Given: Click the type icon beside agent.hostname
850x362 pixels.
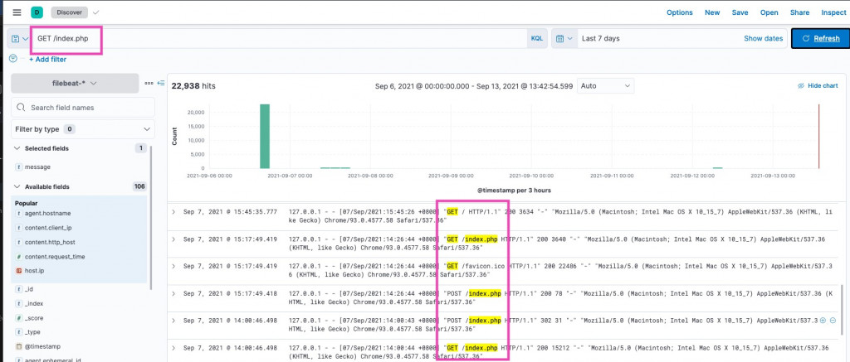Looking at the screenshot, I should 20,214.
